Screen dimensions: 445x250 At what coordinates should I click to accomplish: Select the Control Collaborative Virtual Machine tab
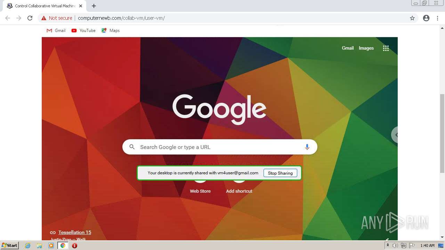tap(44, 6)
